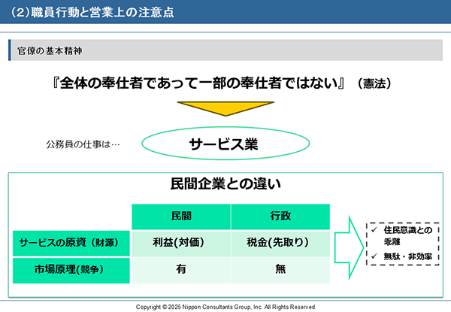Select the section header 官僚の基本精神
This screenshot has width=451, height=312.
[x=50, y=51]
